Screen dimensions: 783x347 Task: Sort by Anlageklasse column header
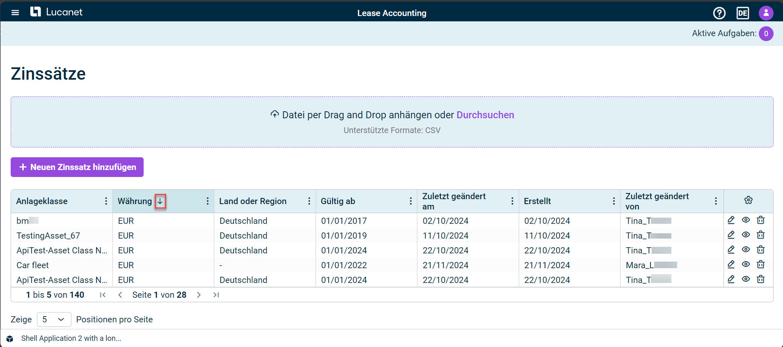coord(42,201)
